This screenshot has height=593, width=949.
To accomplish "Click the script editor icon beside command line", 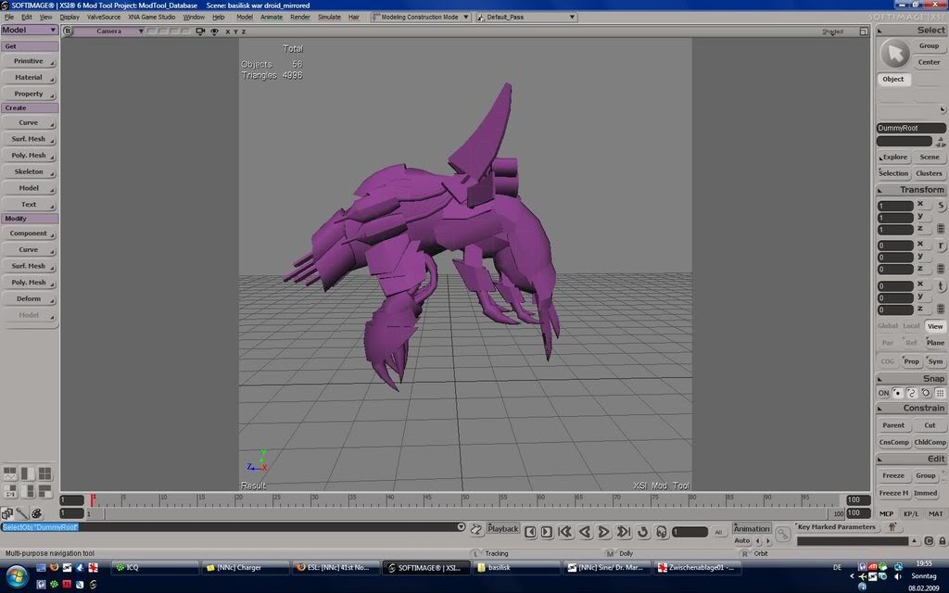I will click(x=476, y=529).
